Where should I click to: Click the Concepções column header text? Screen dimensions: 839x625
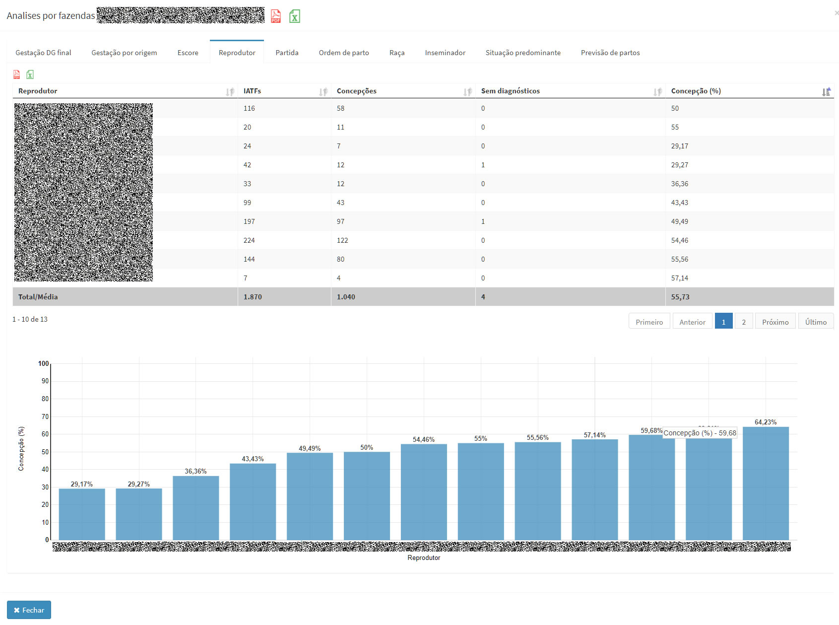[356, 91]
